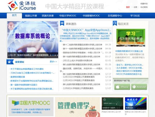Open 12月8日大学视频公开课更新通告
The width and height of the screenshot is (155, 117).
78,88
